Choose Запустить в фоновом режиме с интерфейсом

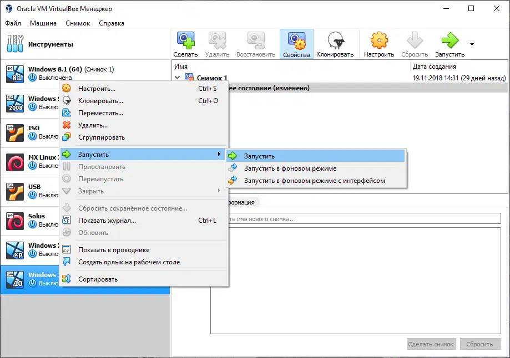(316, 181)
